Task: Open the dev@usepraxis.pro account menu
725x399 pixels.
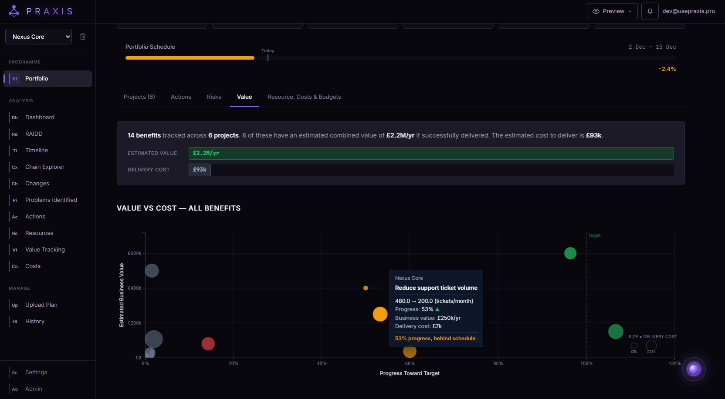Action: [x=688, y=11]
